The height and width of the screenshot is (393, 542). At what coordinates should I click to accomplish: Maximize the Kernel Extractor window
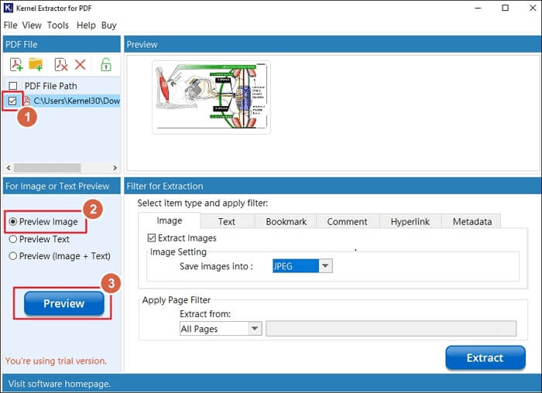tap(505, 8)
